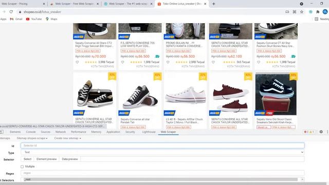Like the PROMO BULAN INI product
329x185 pixels.
[x=168, y=62]
